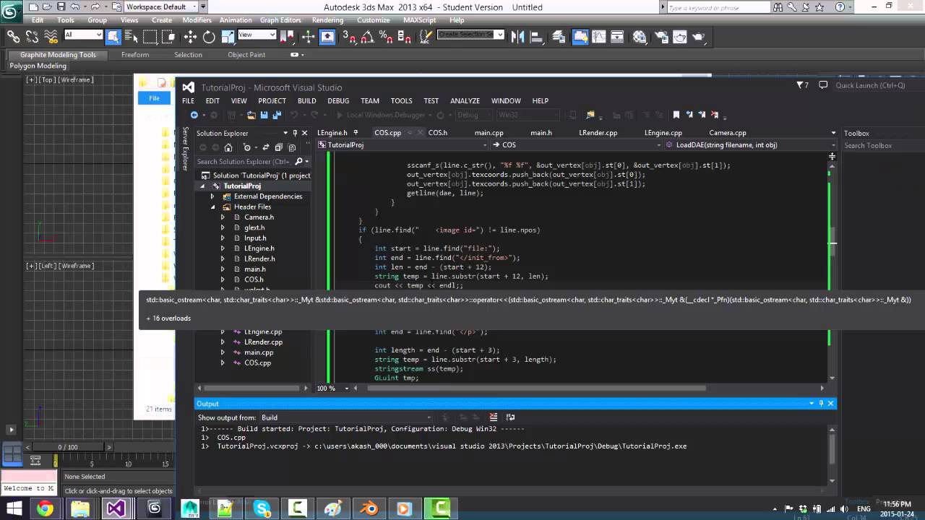The image size is (925, 520).
Task: Click the Manage Layers icon in 3ds Max
Action: pyautogui.click(x=559, y=36)
